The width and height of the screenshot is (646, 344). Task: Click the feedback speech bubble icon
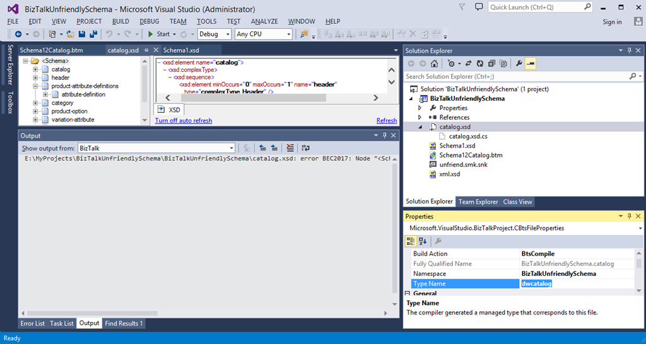[479, 7]
